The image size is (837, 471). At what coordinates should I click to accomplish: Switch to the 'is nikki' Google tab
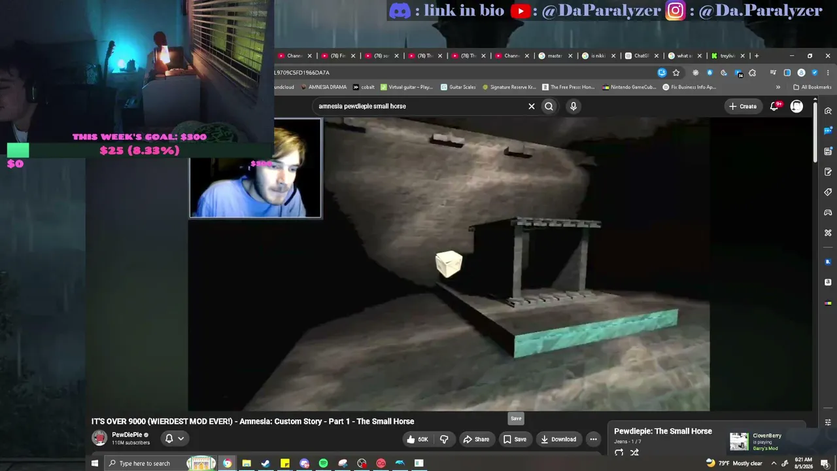594,56
